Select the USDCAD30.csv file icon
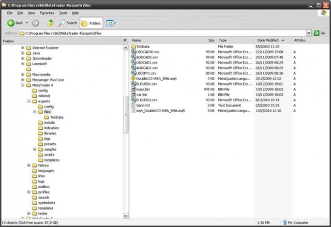The width and height of the screenshot is (331, 227). (133, 52)
